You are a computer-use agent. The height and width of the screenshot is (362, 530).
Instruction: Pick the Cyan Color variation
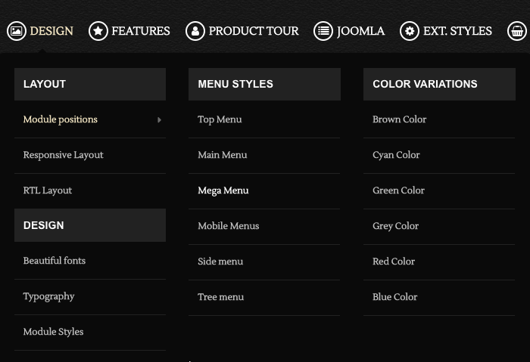(395, 155)
